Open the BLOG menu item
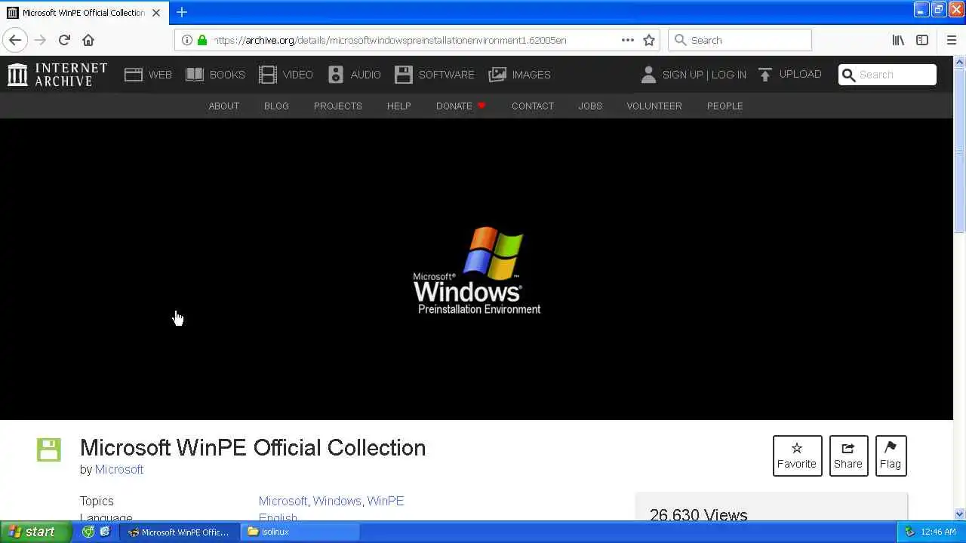The image size is (966, 543). click(x=276, y=106)
